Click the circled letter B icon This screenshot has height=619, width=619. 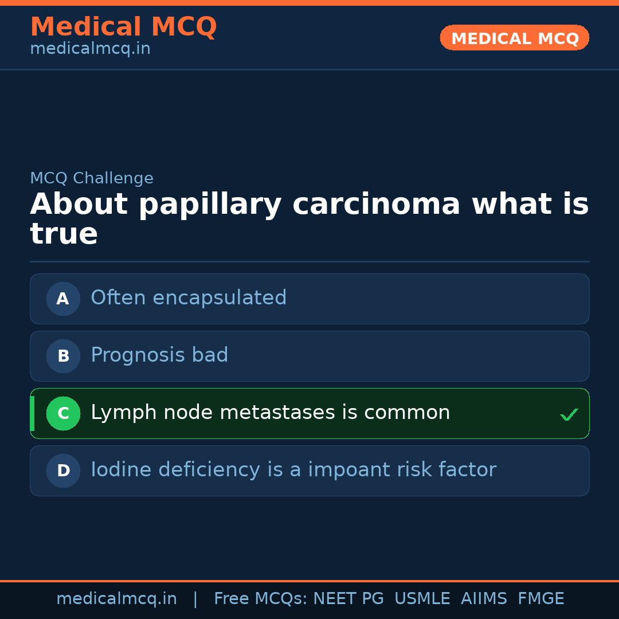click(63, 356)
